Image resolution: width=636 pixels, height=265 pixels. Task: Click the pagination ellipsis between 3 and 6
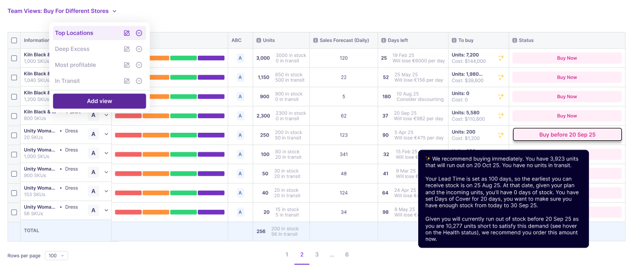click(332, 255)
